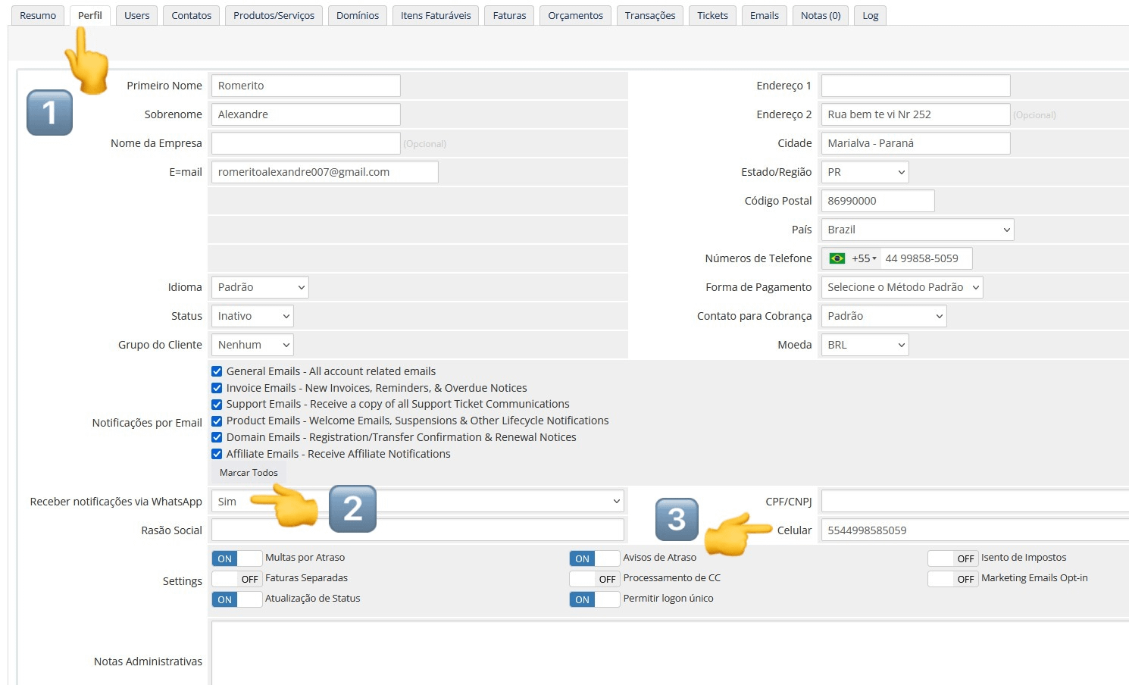Open the Tickets tab

[712, 16]
